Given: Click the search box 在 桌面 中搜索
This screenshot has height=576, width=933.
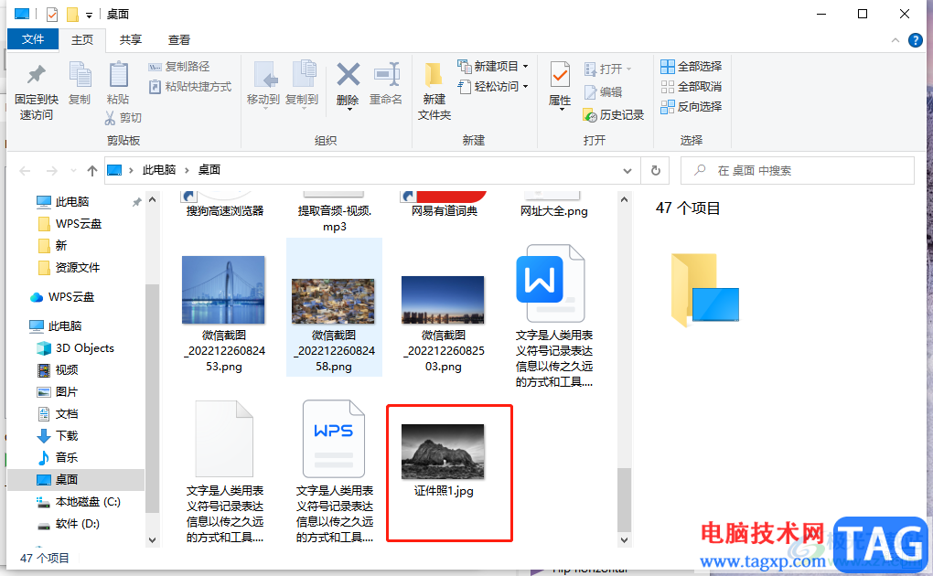Looking at the screenshot, I should [798, 171].
